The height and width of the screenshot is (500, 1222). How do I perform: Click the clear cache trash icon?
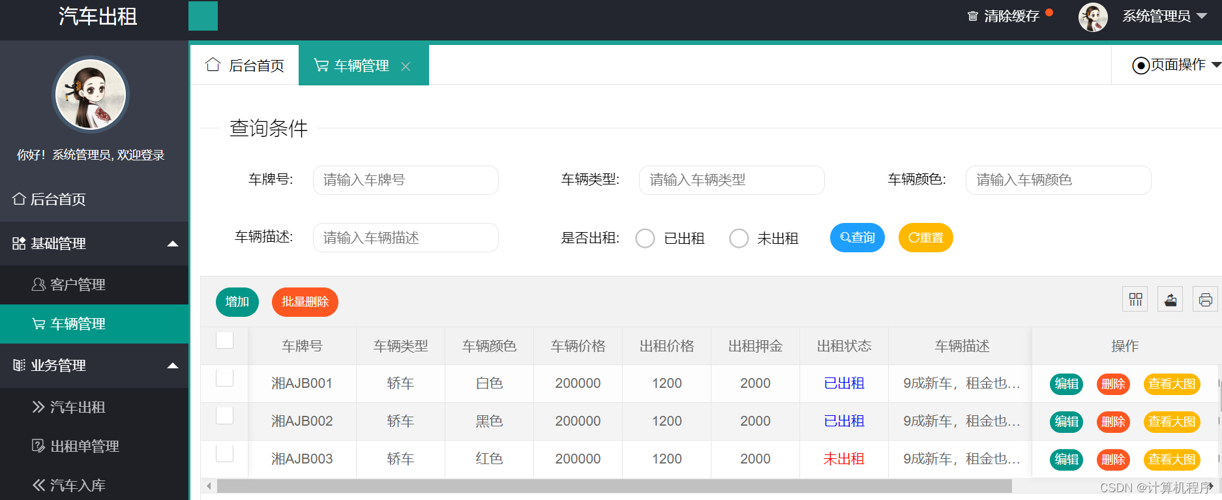coord(972,16)
